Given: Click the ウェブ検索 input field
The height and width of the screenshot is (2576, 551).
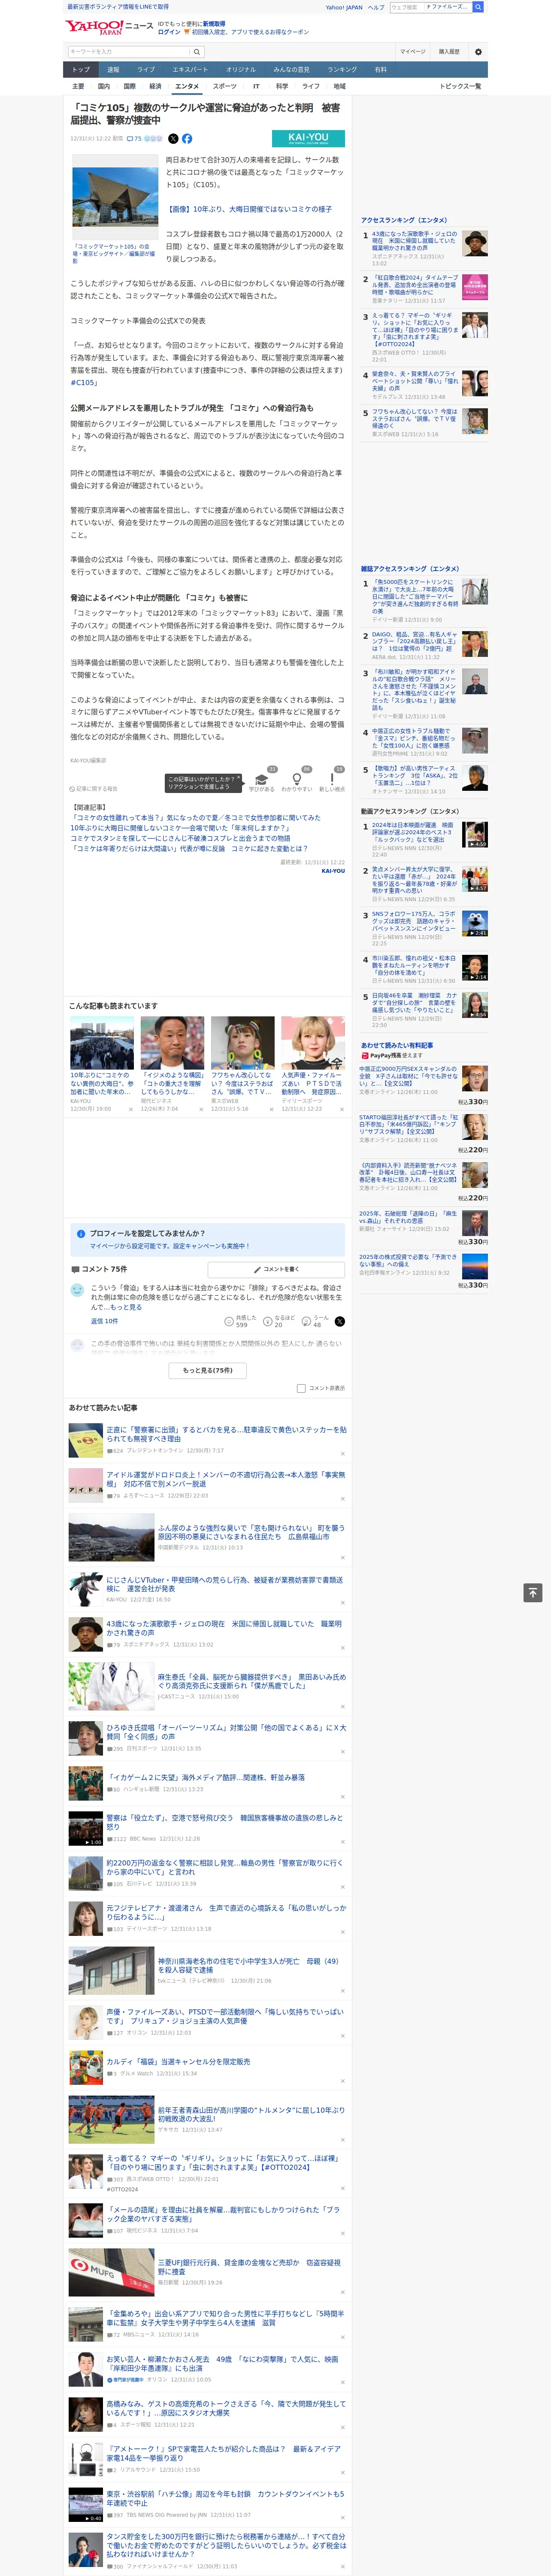Looking at the screenshot, I should coord(406,7).
